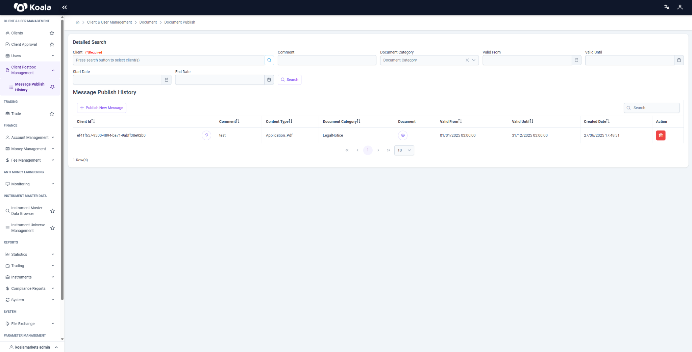Go to previous page arrow
Screen dimensions: 692x352
click(357, 150)
